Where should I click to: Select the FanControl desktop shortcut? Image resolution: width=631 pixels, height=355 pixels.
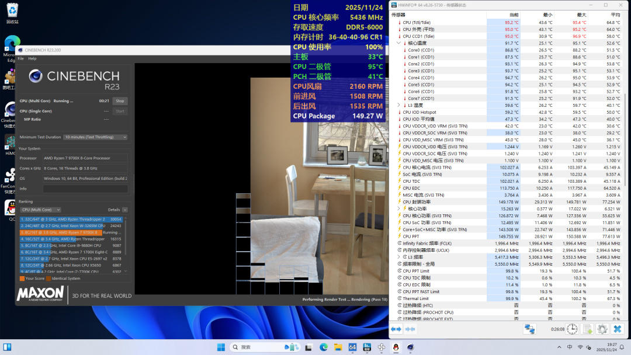(9, 181)
